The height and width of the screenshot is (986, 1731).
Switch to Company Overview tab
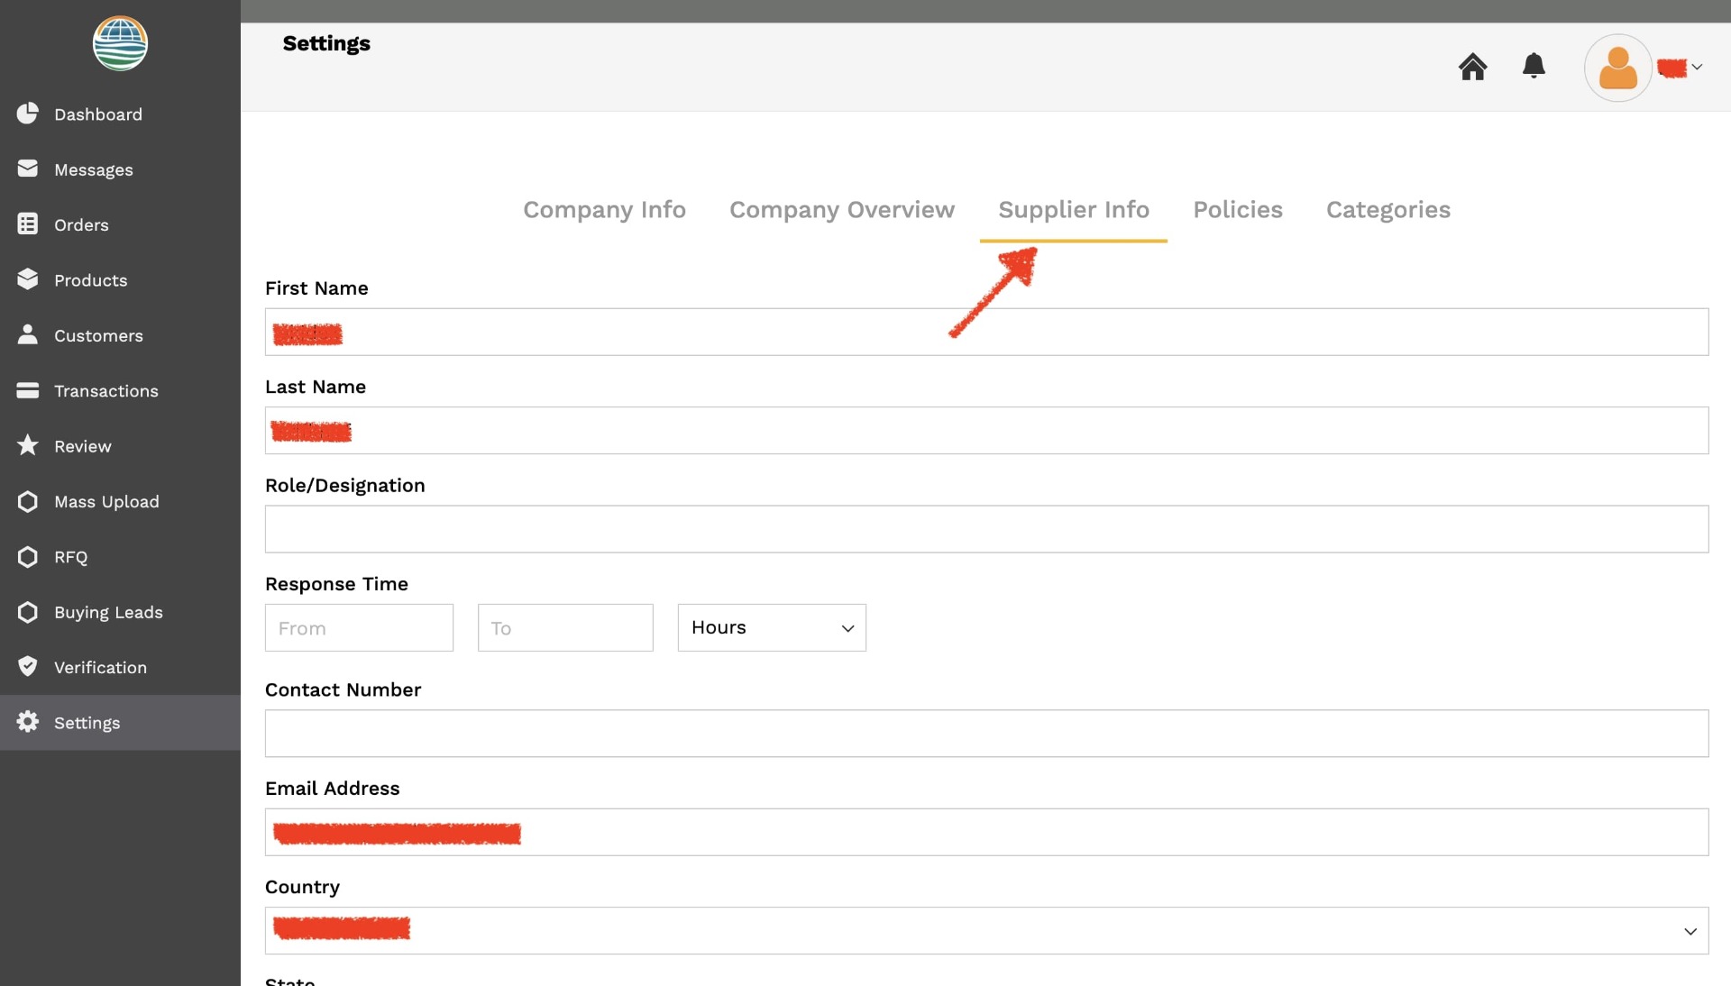842,210
